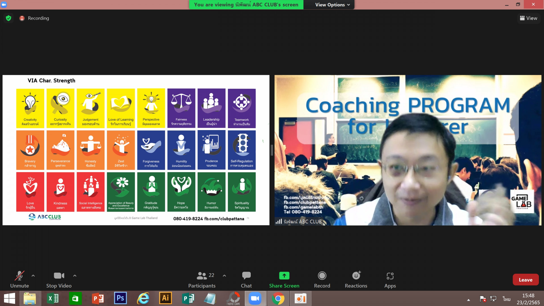The image size is (544, 306).
Task: Click the 'You are viewing' green banner
Action: pos(246,5)
